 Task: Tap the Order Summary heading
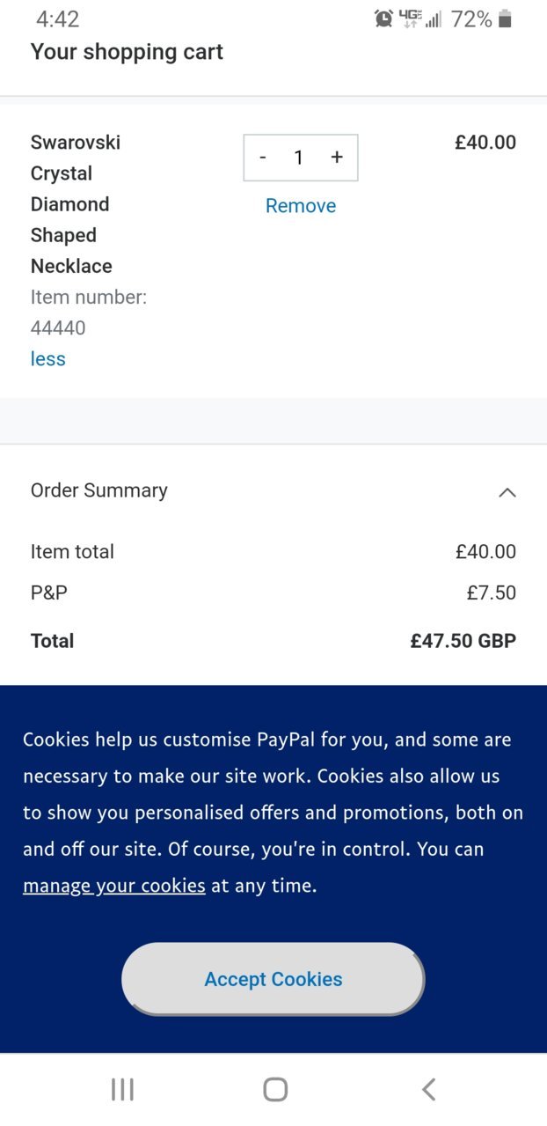coord(99,491)
